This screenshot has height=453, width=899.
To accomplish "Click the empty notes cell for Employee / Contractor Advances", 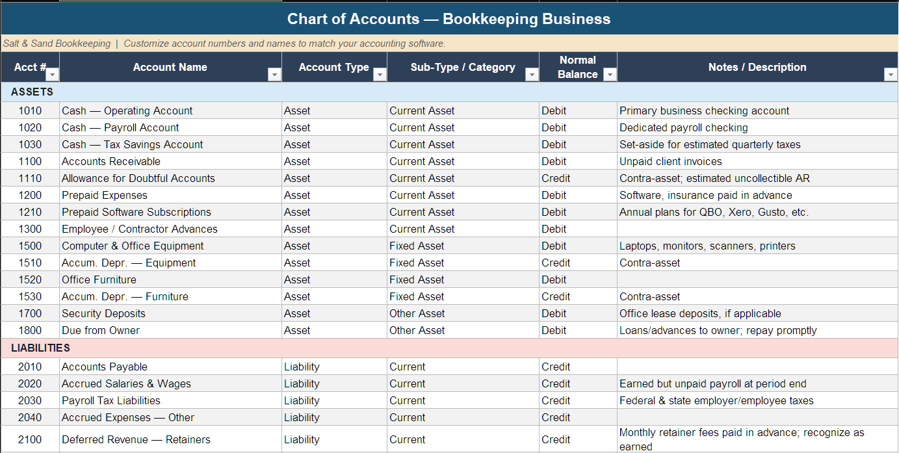I will pyautogui.click(x=758, y=229).
